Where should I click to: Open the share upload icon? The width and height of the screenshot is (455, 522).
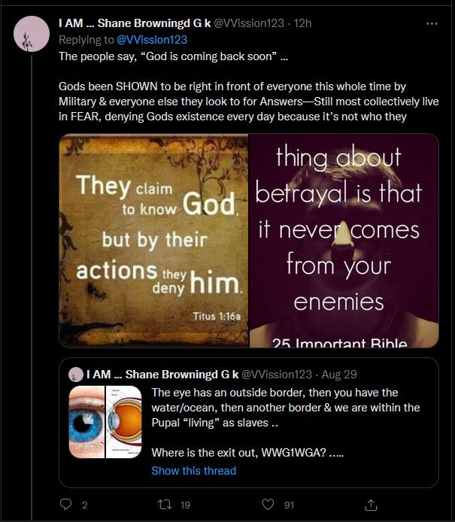click(x=371, y=505)
